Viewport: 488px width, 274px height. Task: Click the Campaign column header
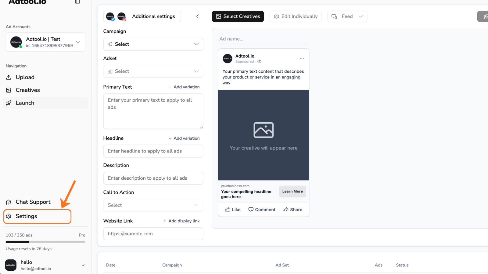(172, 265)
